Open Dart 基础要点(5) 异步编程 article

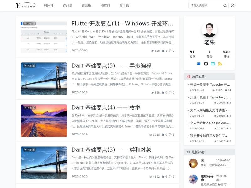tap(111, 66)
